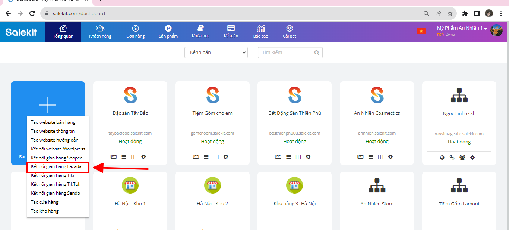Open settings gear on Đặc sản Tây Bắc card

(143, 157)
